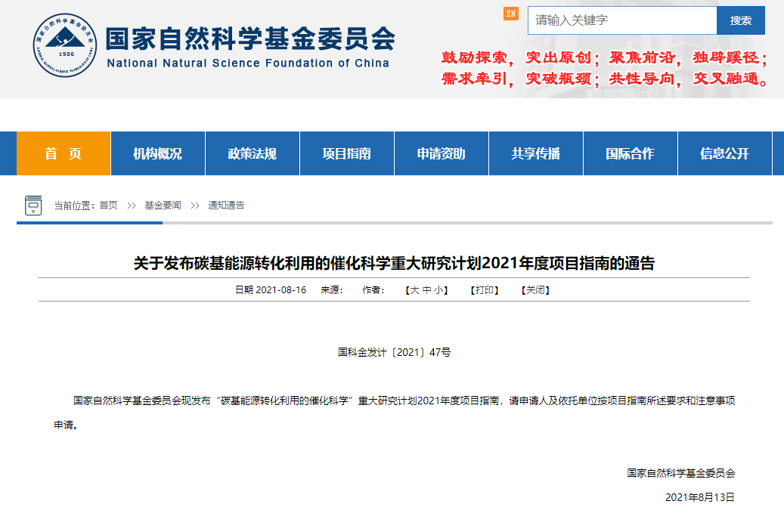Screen dimensions: 784x532
Task: Go to the 政策法规 menu
Action: pos(252,153)
